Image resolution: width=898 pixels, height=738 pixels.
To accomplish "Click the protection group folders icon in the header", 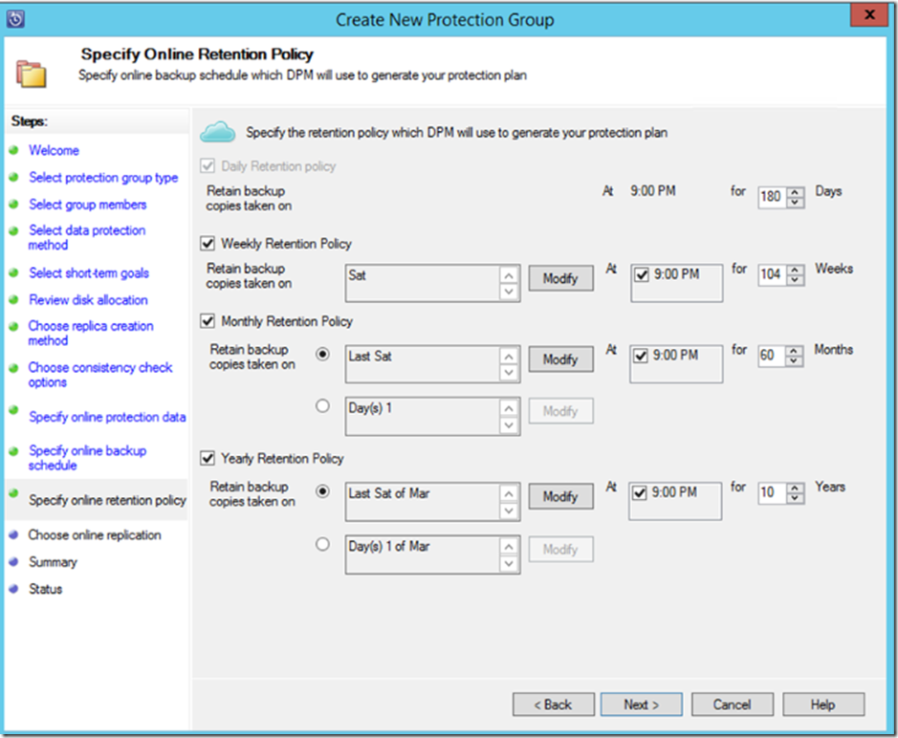I will click(32, 74).
